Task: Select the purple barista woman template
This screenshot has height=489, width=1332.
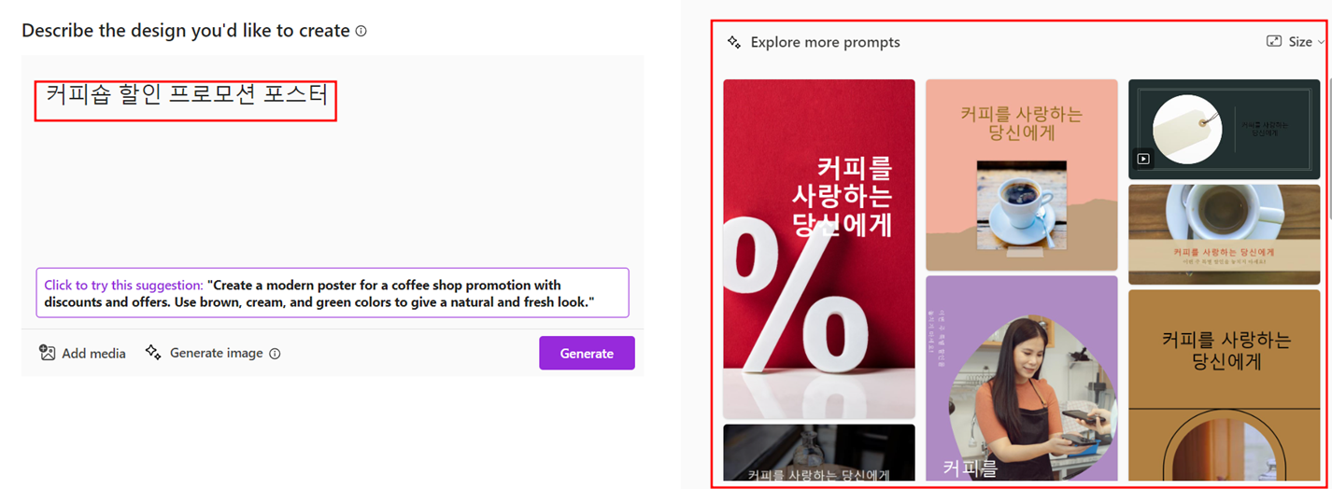Action: pos(1022,378)
